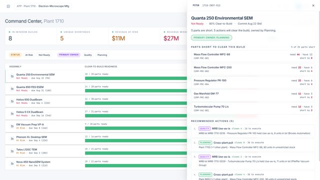Click the Talos L120C TEM readiness bar

(x=136, y=153)
